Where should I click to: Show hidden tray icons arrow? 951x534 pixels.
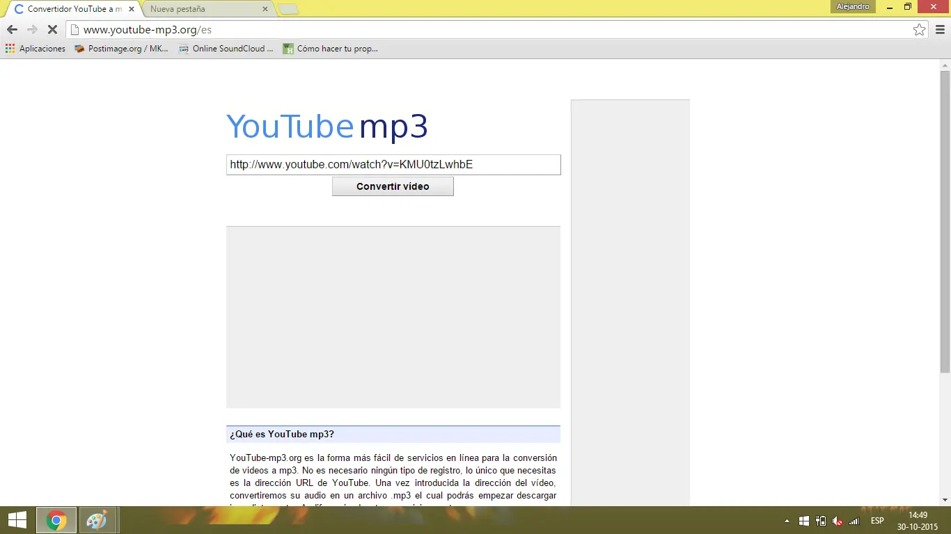pyautogui.click(x=787, y=521)
